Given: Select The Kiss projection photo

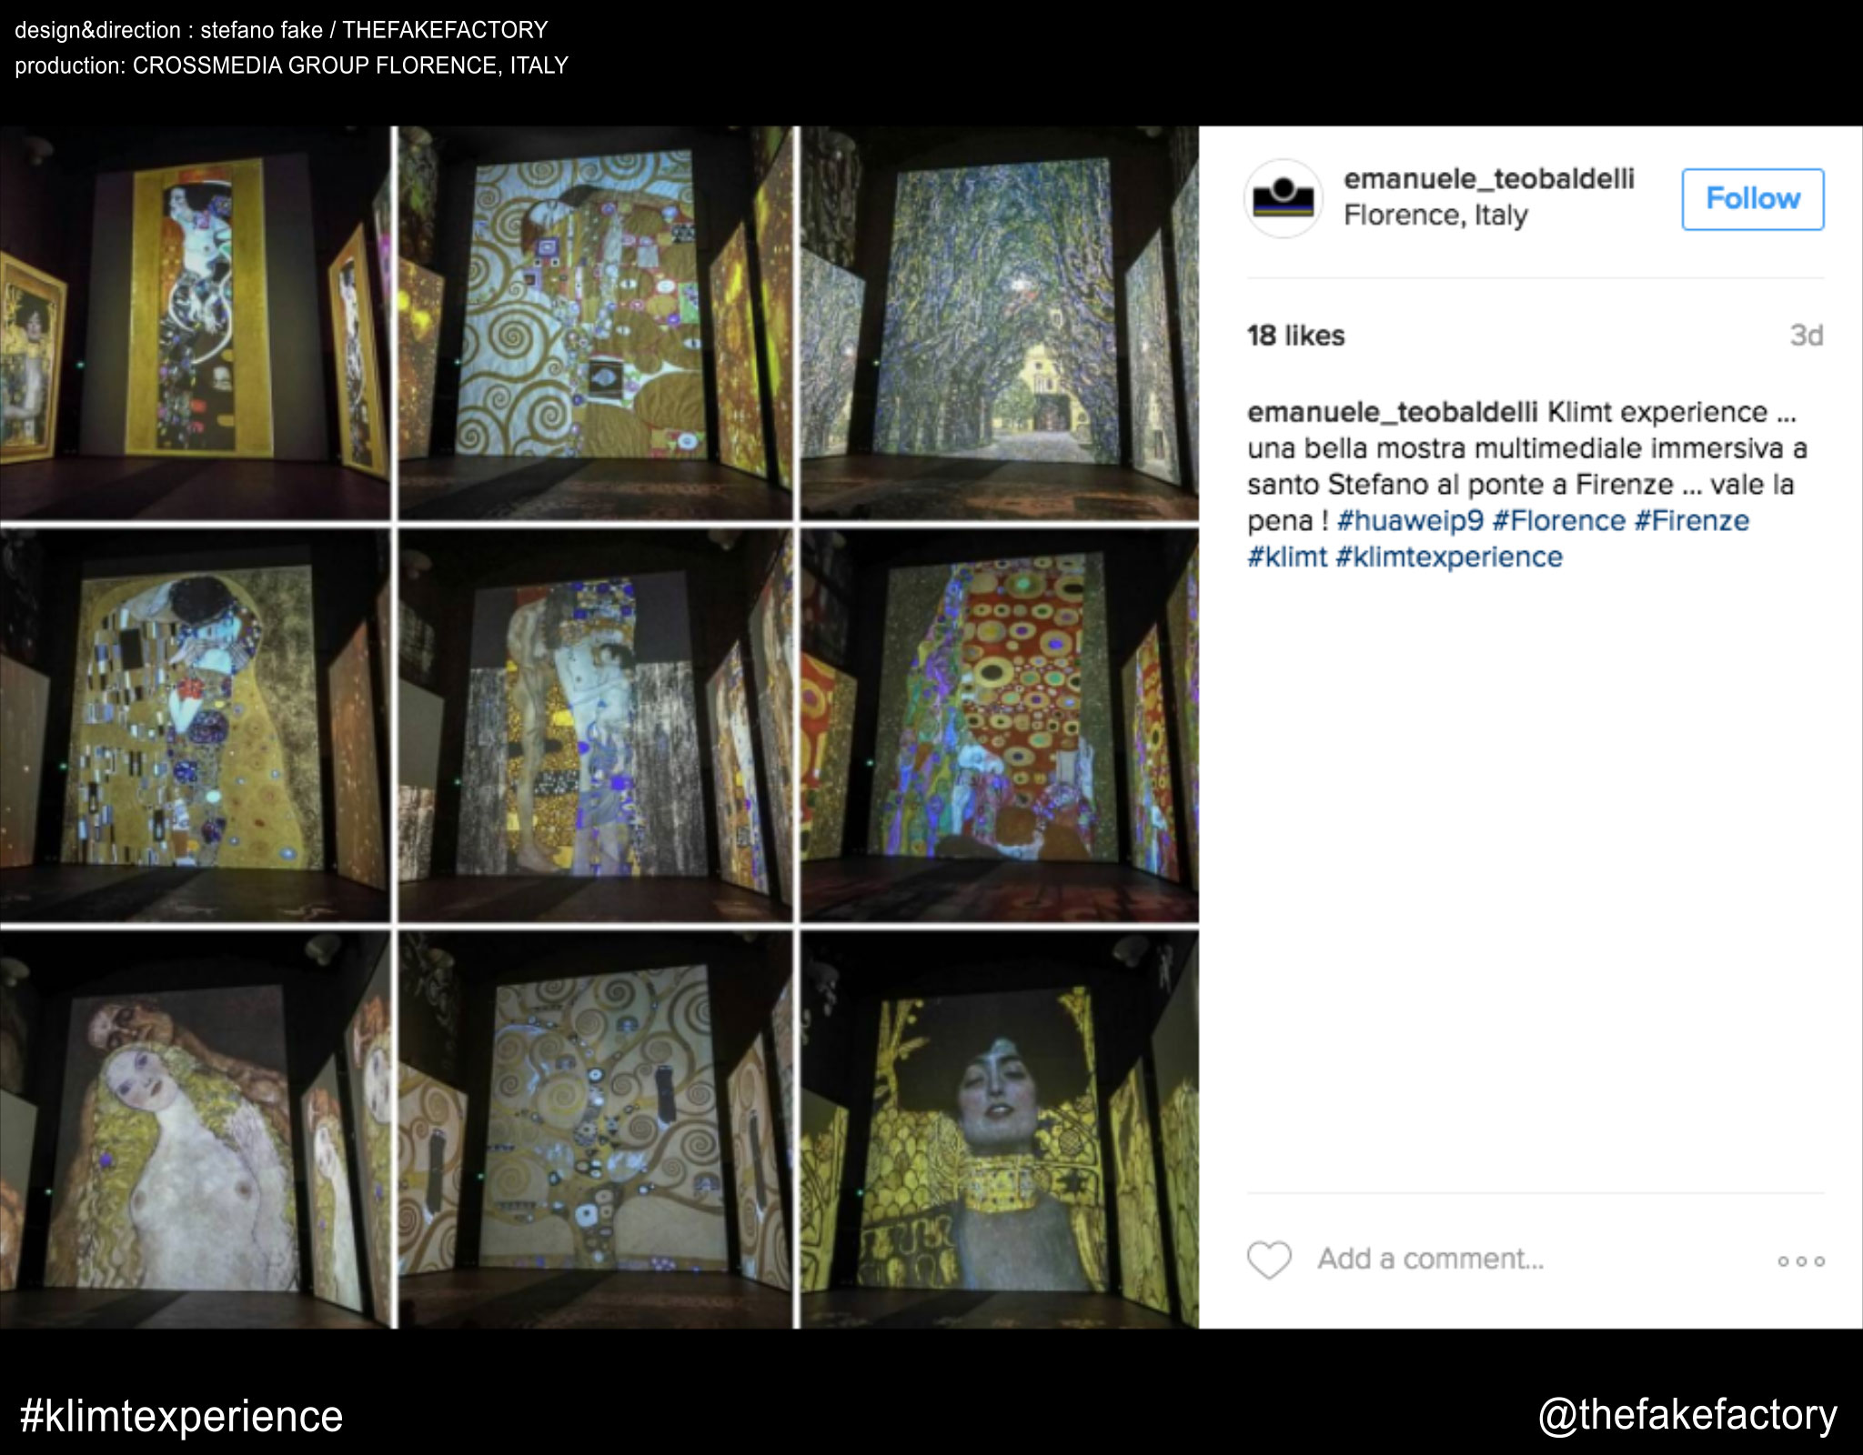Looking at the screenshot, I should coord(195,725).
